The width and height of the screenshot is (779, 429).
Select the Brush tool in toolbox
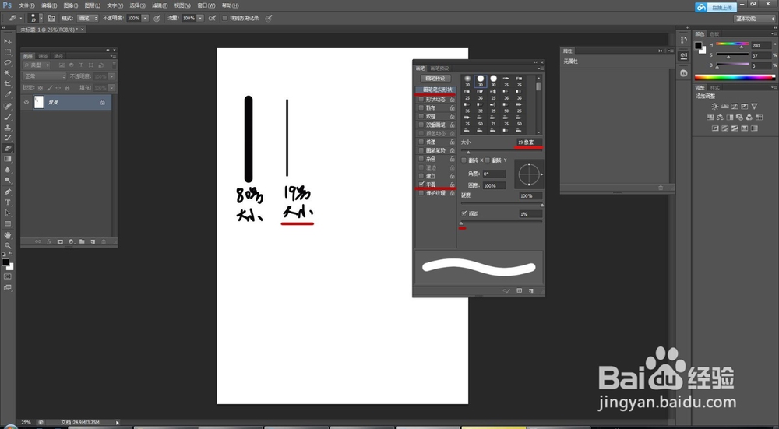8,118
